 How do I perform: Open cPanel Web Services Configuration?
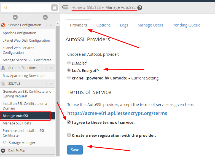(18, 50)
